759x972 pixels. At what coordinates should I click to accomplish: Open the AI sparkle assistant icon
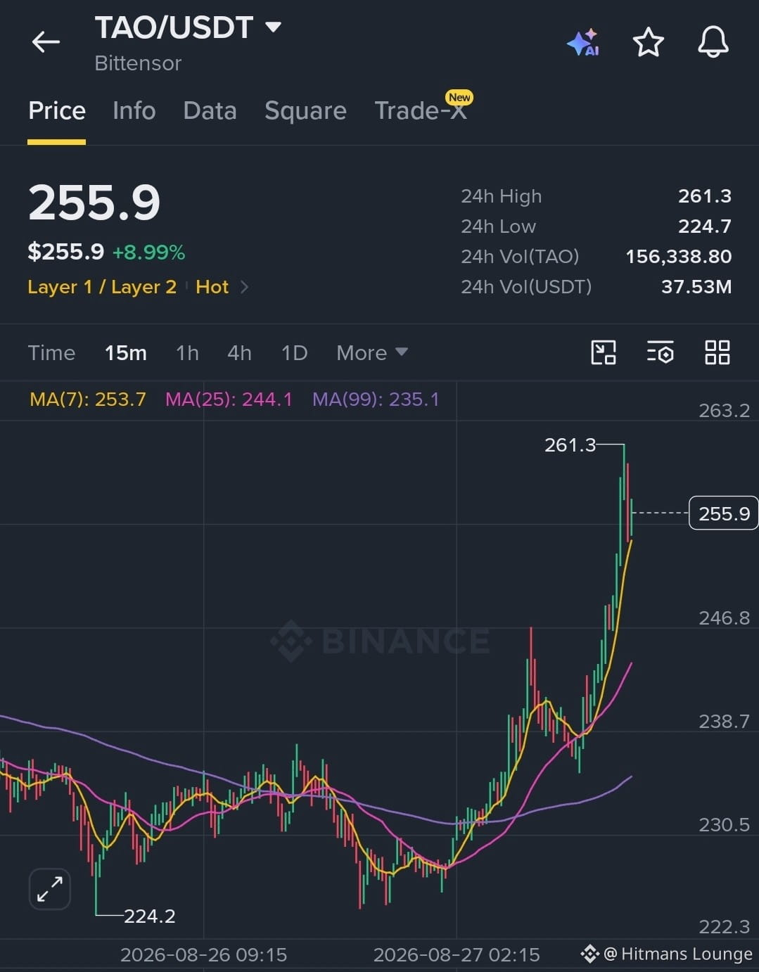(x=583, y=43)
